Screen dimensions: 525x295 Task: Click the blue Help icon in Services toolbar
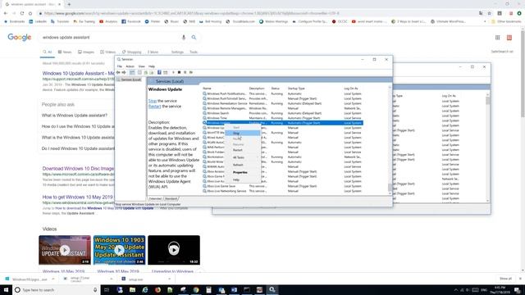159,72
